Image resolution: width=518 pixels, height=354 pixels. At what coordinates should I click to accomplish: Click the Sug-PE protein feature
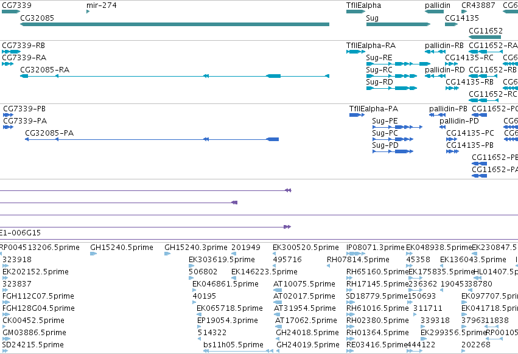point(397,127)
